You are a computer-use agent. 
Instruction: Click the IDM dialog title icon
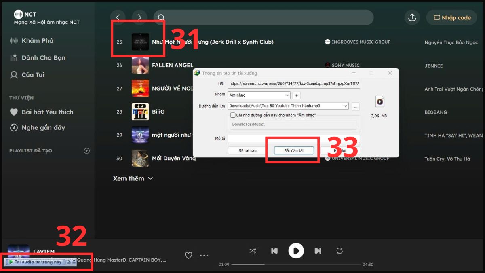coord(197,73)
